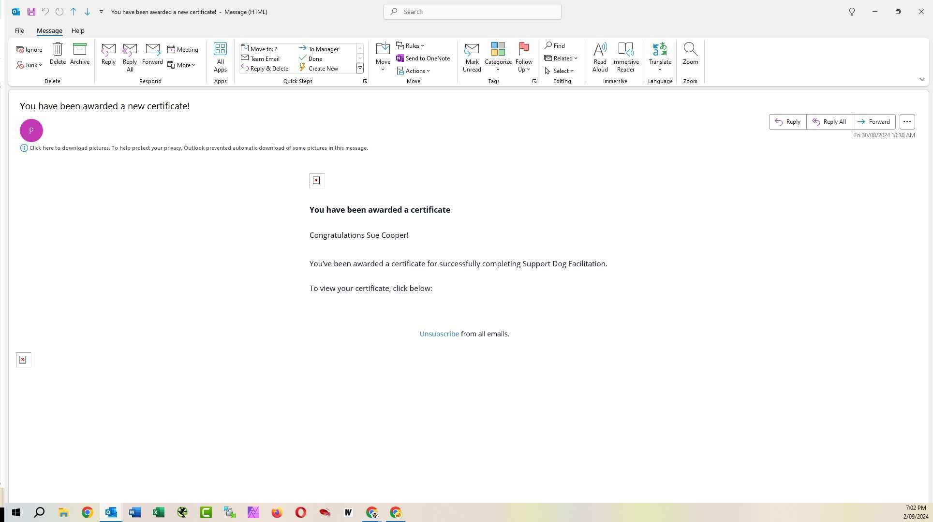Select the Reply & Delete quick step
This screenshot has height=522, width=933.
(x=265, y=68)
